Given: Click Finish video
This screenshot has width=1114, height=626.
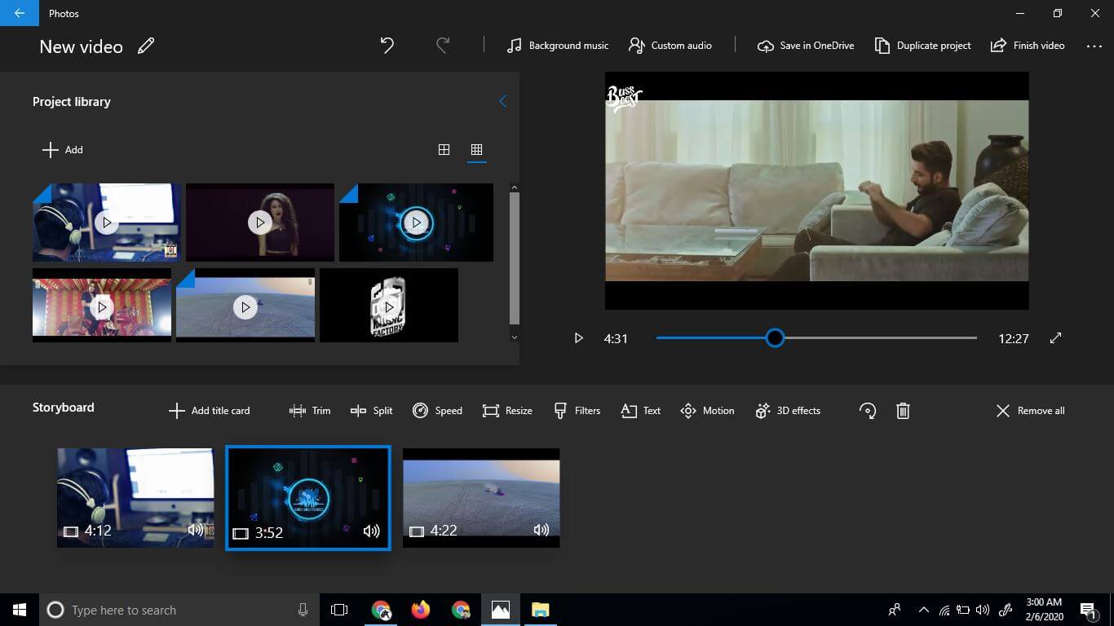Looking at the screenshot, I should 1027,46.
